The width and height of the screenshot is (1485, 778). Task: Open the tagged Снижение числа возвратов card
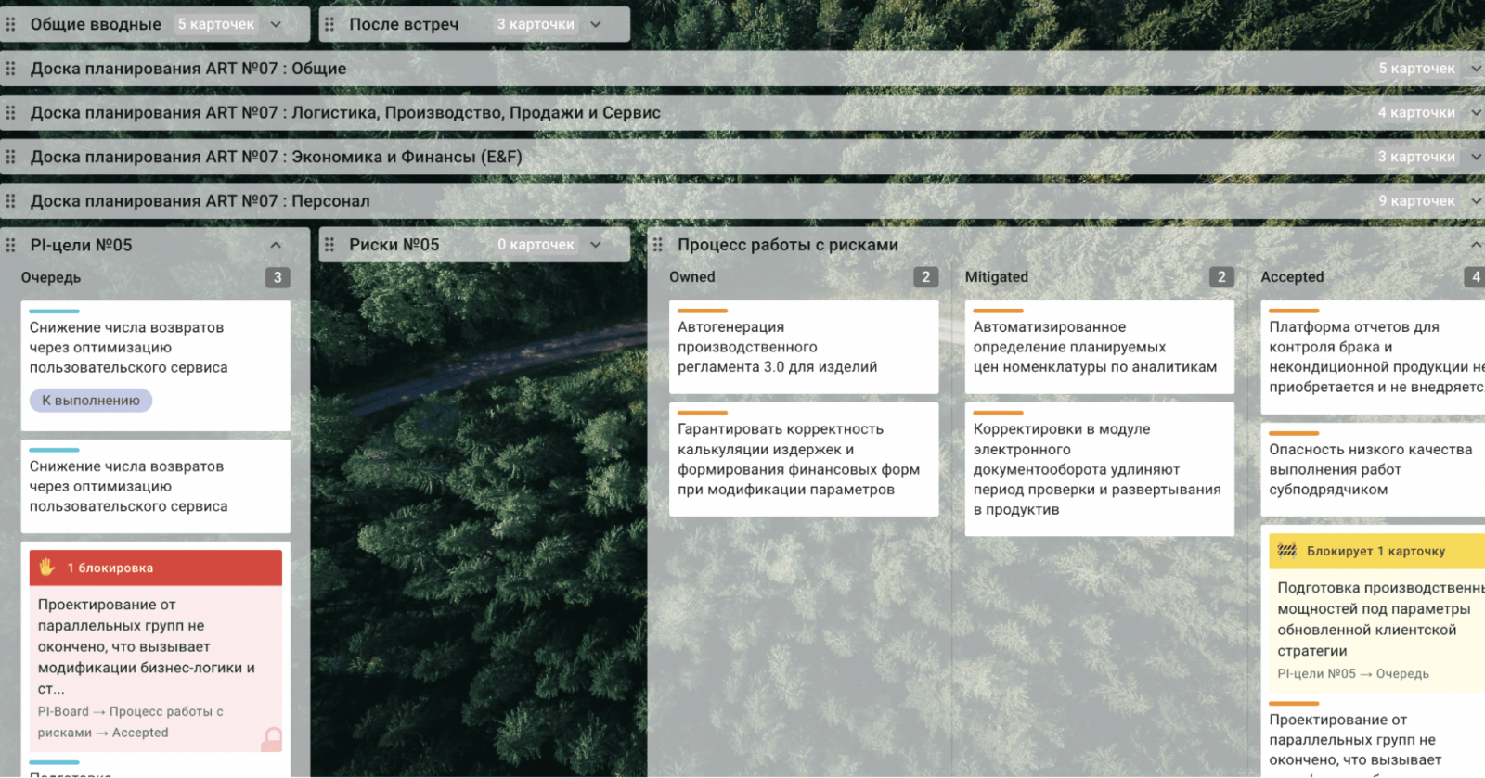coord(156,365)
